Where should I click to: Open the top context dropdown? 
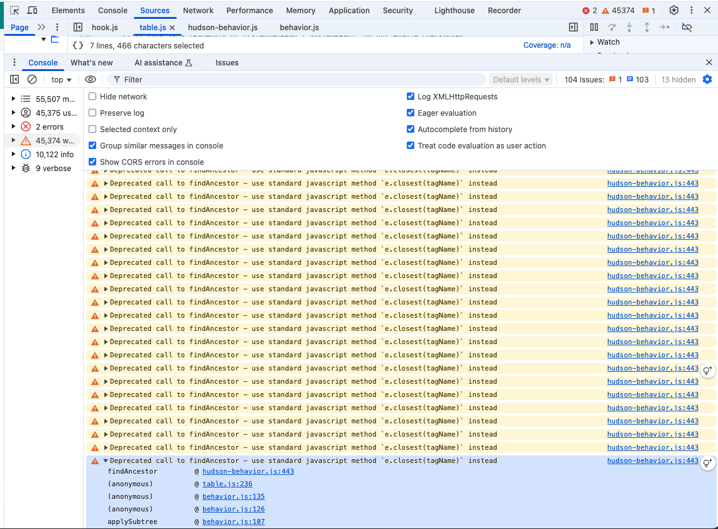point(61,80)
